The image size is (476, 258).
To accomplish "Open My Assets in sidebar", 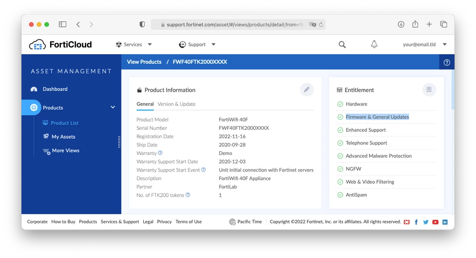I will pos(63,137).
